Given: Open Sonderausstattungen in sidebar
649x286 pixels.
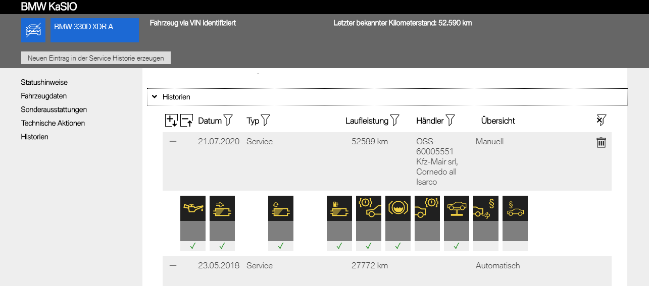Looking at the screenshot, I should [x=54, y=109].
